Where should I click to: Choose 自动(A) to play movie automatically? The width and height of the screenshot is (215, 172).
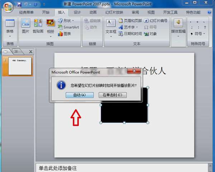(x=80, y=95)
